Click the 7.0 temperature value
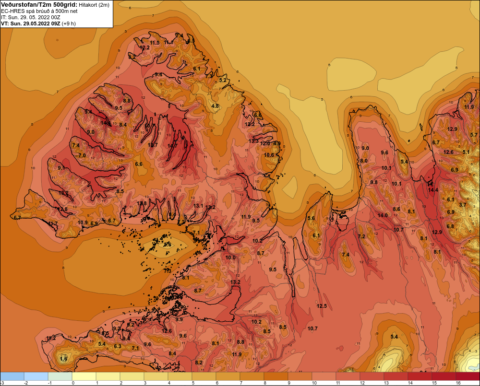The width and height of the screenshot is (480, 386). click(83, 155)
